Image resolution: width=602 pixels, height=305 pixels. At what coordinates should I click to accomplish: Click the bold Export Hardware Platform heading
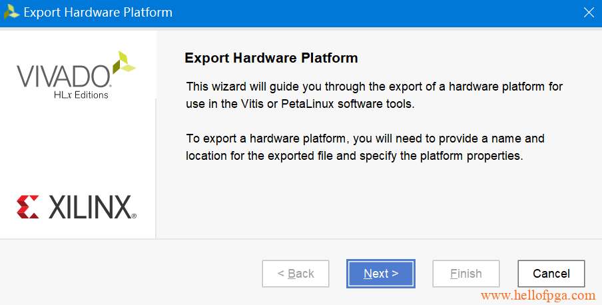pyautogui.click(x=272, y=58)
